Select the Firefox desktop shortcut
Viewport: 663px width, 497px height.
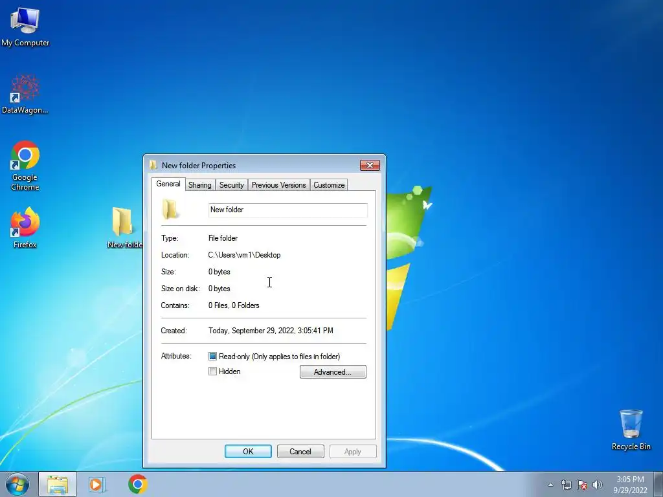tap(25, 227)
